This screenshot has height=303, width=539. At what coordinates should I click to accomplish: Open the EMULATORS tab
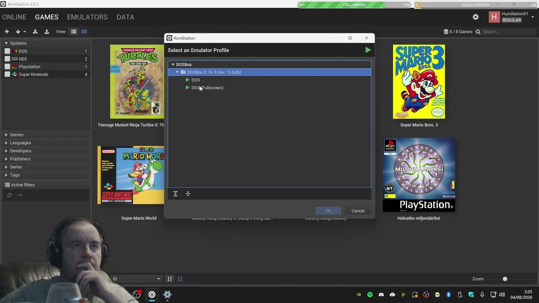(x=87, y=17)
